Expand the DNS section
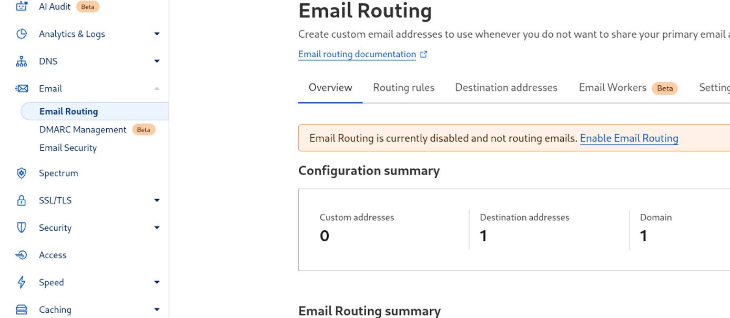730x318 pixels. [x=156, y=61]
